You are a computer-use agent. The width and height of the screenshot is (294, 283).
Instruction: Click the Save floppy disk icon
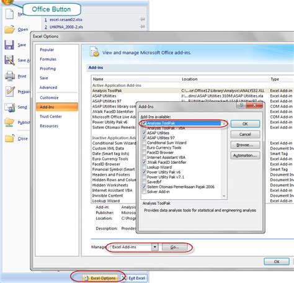[x=9, y=45]
